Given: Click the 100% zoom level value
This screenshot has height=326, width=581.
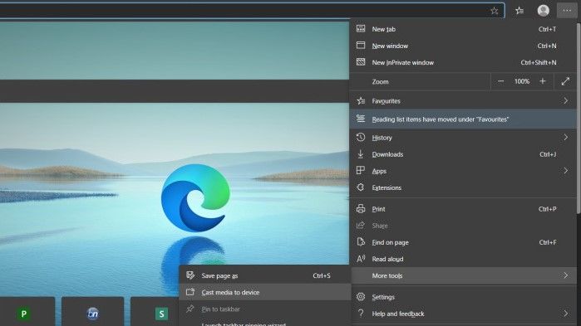Looking at the screenshot, I should (x=522, y=81).
